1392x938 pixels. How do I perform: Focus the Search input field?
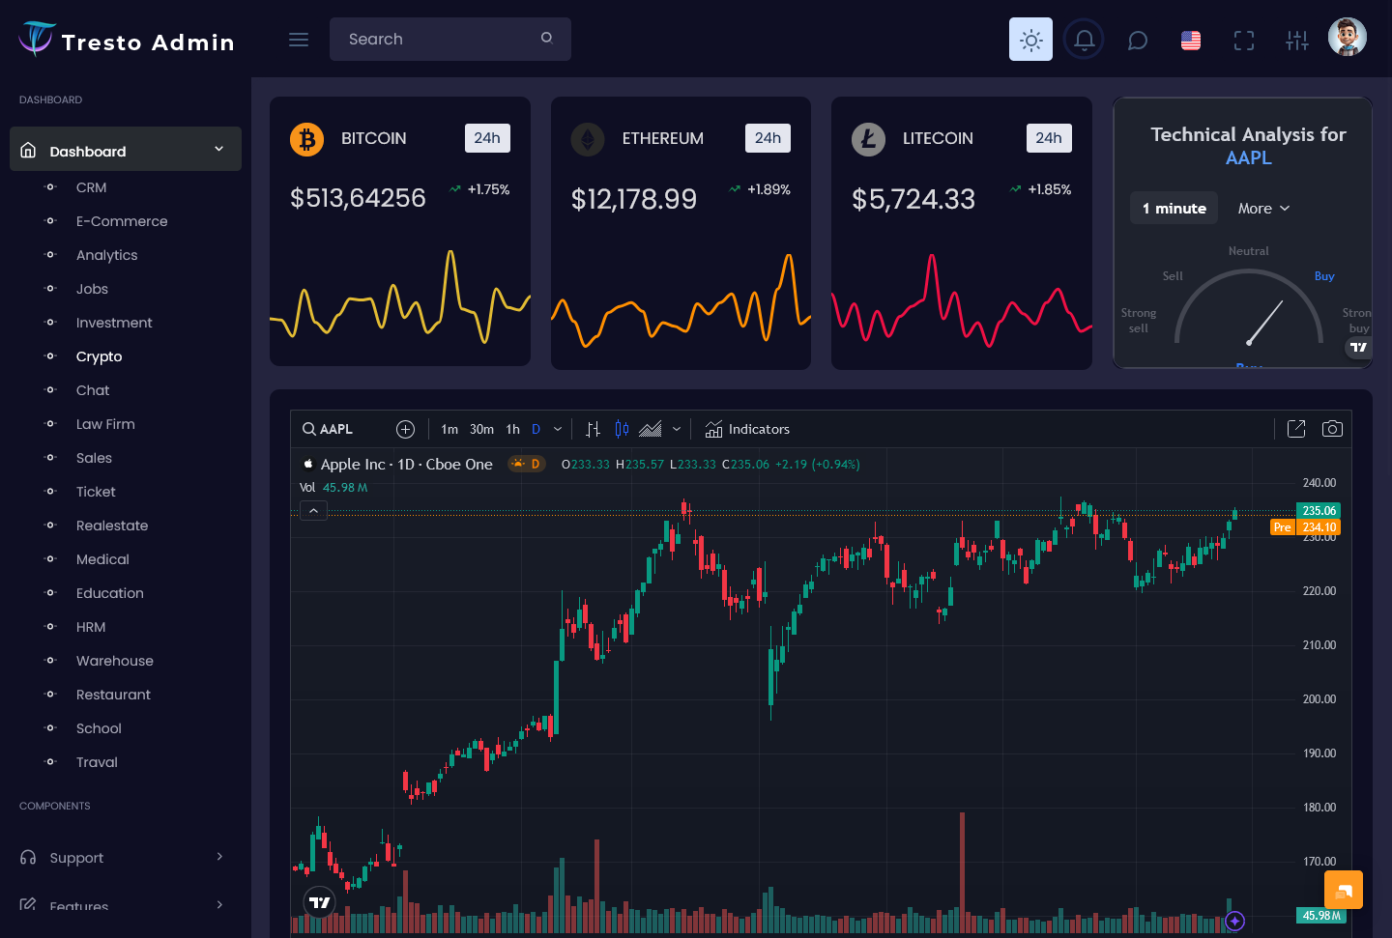point(450,40)
